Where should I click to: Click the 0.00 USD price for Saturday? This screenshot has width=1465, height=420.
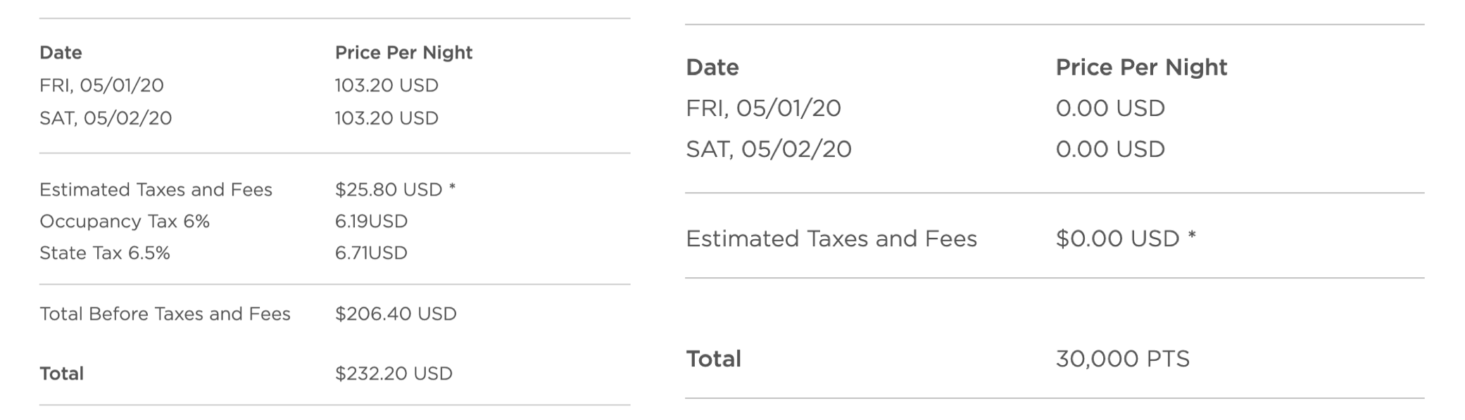(1110, 149)
